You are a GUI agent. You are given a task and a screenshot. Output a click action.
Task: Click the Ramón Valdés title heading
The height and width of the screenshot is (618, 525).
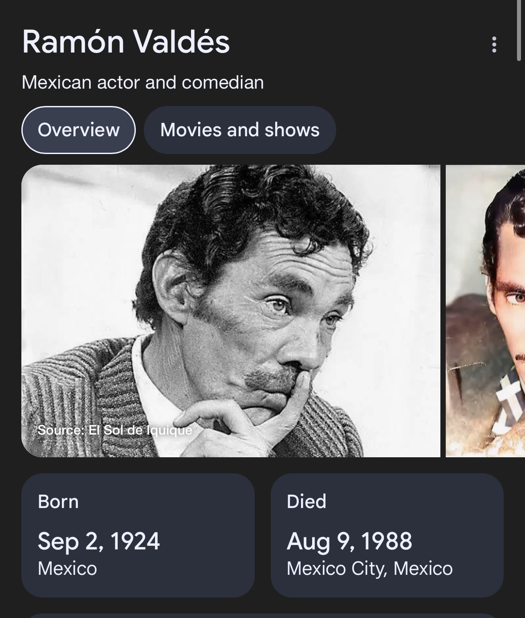pyautogui.click(x=126, y=42)
